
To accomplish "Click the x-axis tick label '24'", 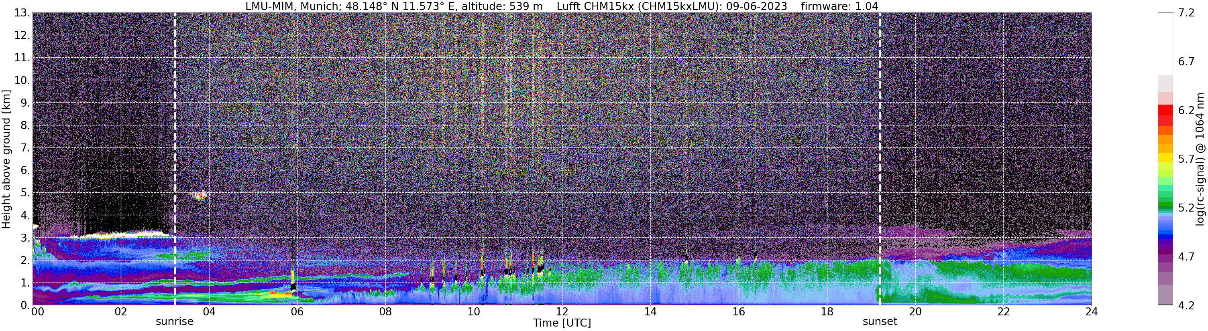I will (x=1091, y=312).
